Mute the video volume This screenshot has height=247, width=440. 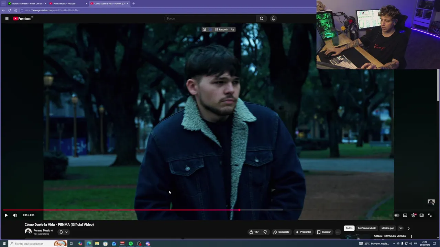(15, 215)
